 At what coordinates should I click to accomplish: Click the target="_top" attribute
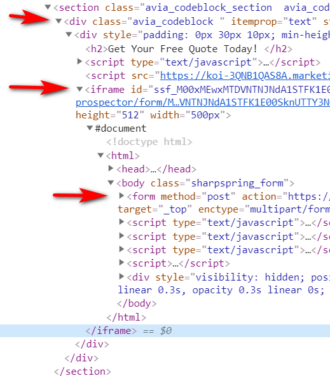pyautogui.click(x=155, y=209)
